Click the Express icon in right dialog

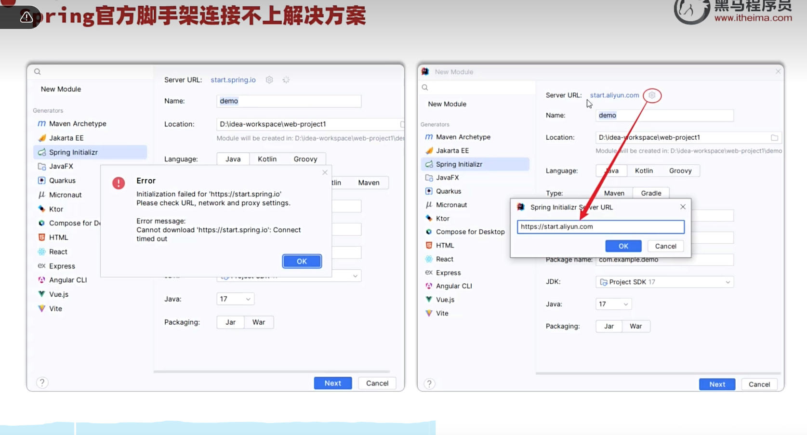pos(429,273)
